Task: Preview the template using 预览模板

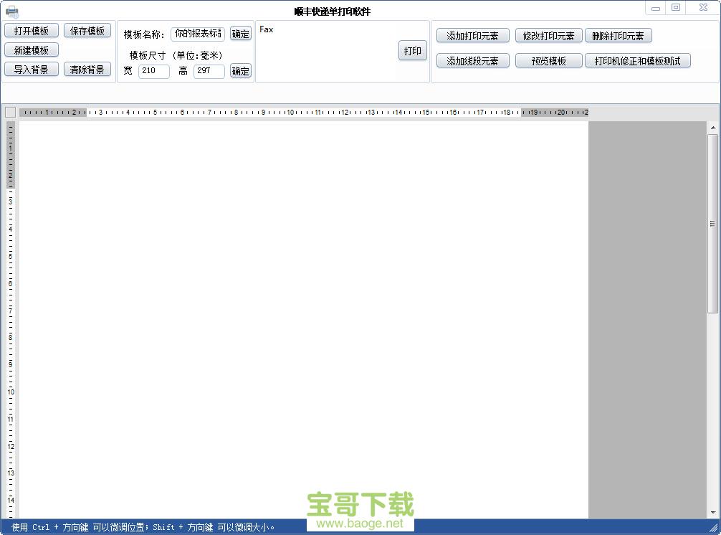Action: 548,60
